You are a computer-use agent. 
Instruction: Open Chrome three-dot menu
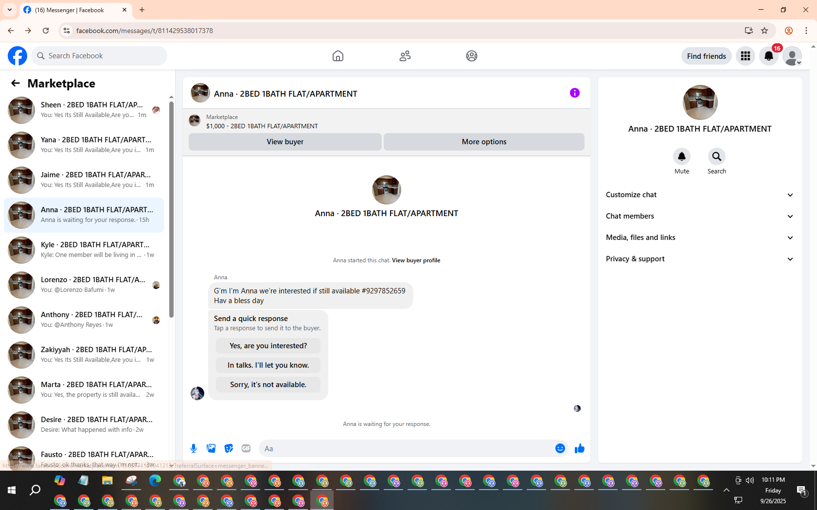(x=806, y=31)
